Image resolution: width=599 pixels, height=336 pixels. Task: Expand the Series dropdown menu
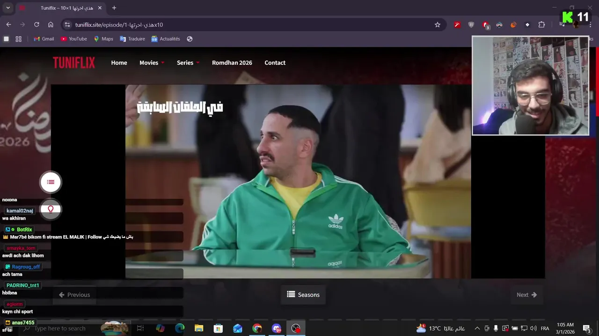click(x=188, y=63)
